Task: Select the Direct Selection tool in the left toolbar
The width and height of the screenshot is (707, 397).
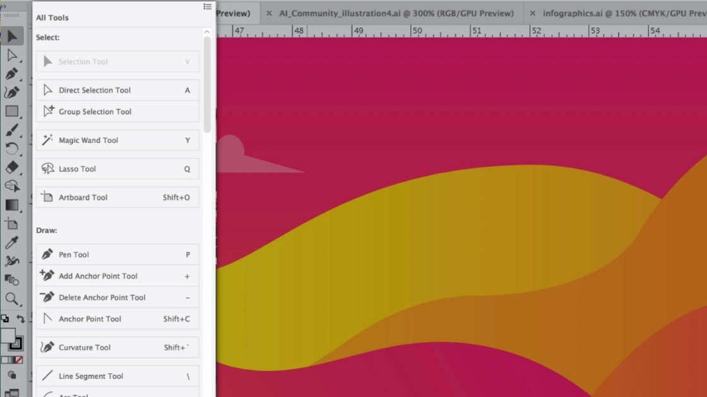Action: coord(12,55)
